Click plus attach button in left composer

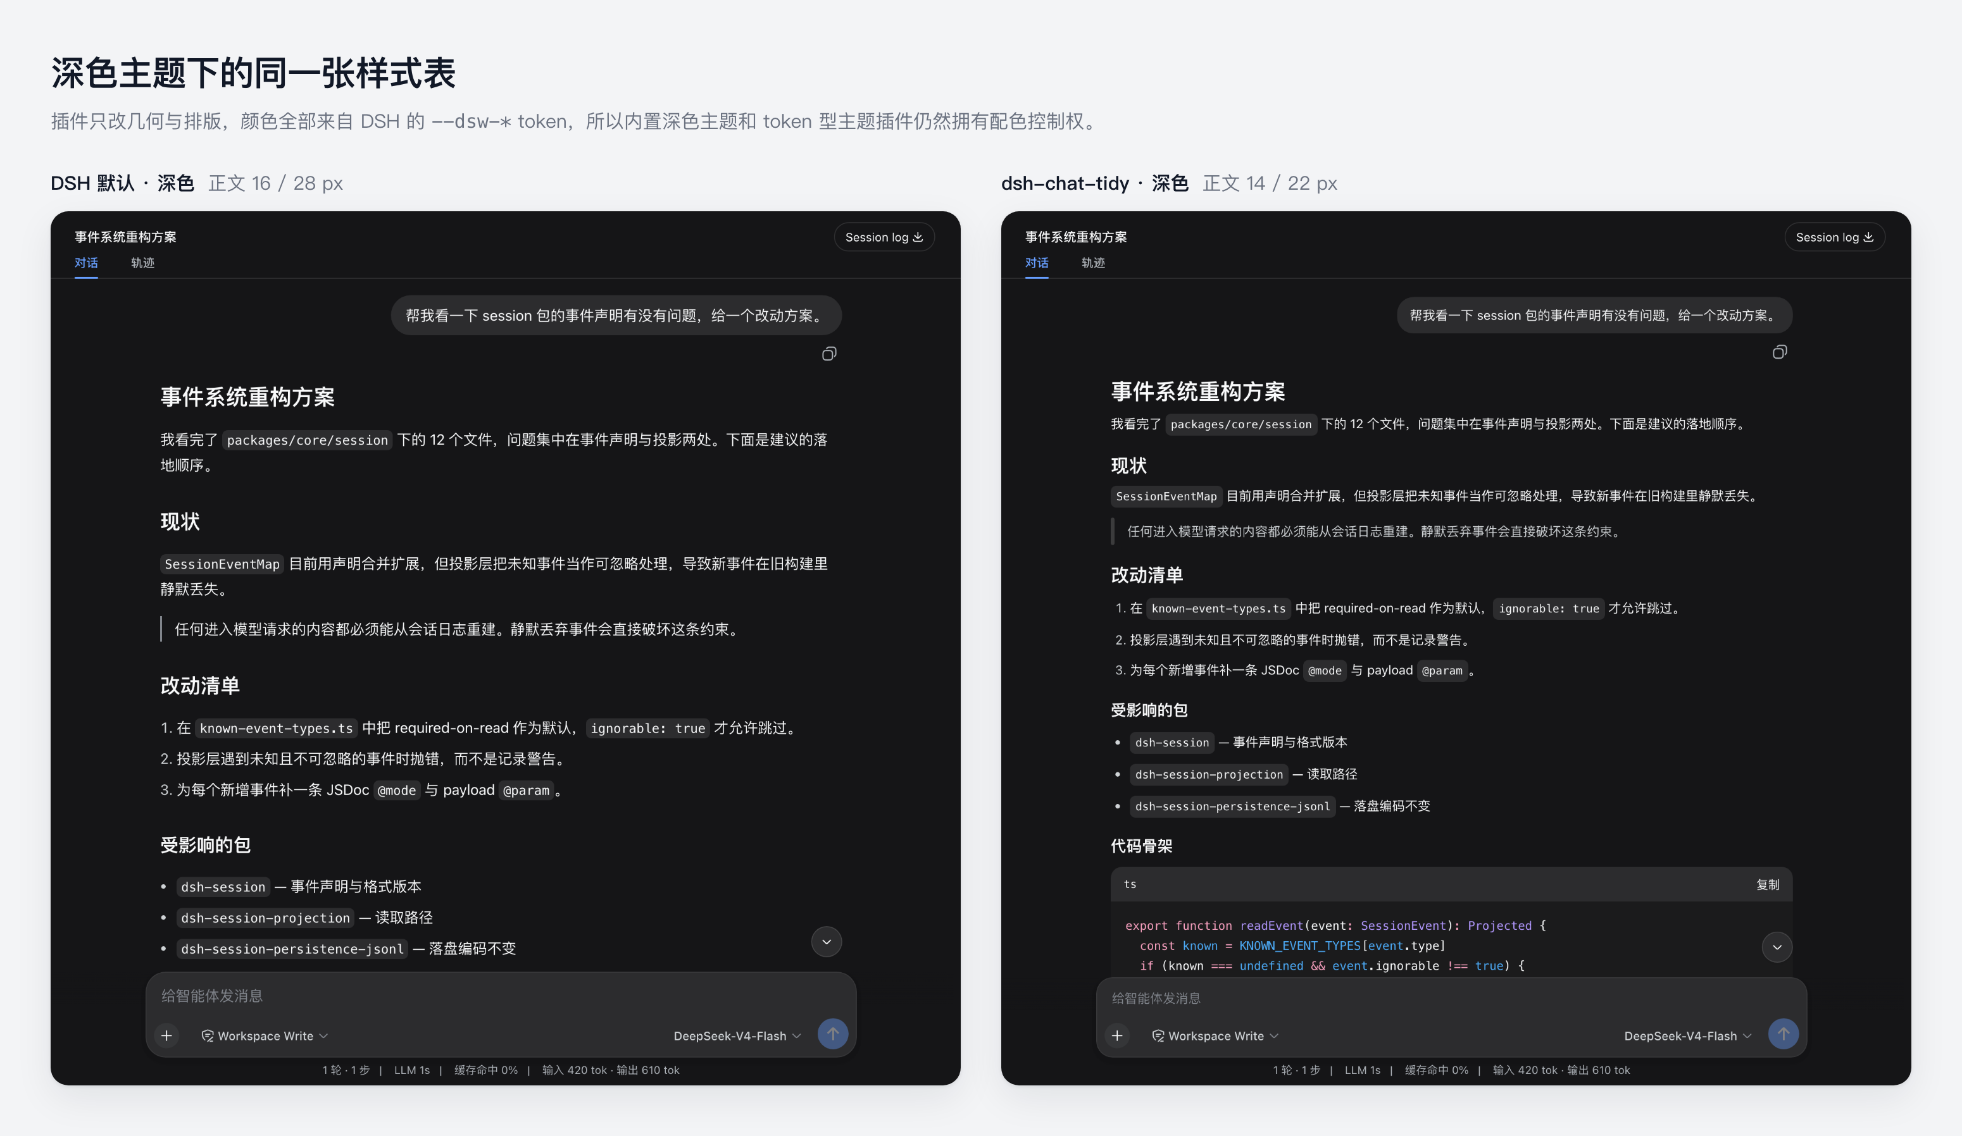[166, 1035]
